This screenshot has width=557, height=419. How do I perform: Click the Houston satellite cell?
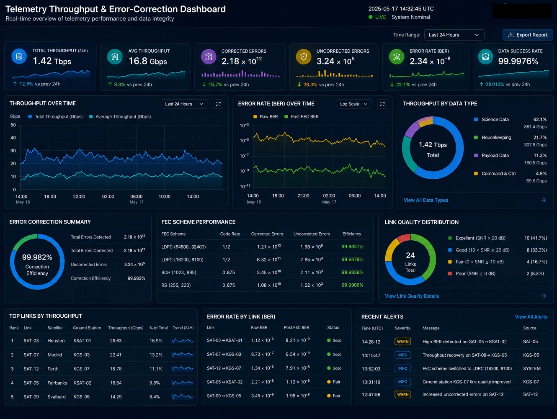tap(56, 341)
